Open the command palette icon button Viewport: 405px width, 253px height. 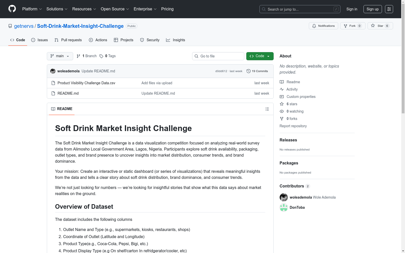[389, 9]
